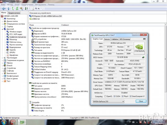Viewport: 167px width, 125px height.
Task: Switch to the Validation tab in GPU-Z
Action: click(115, 39)
